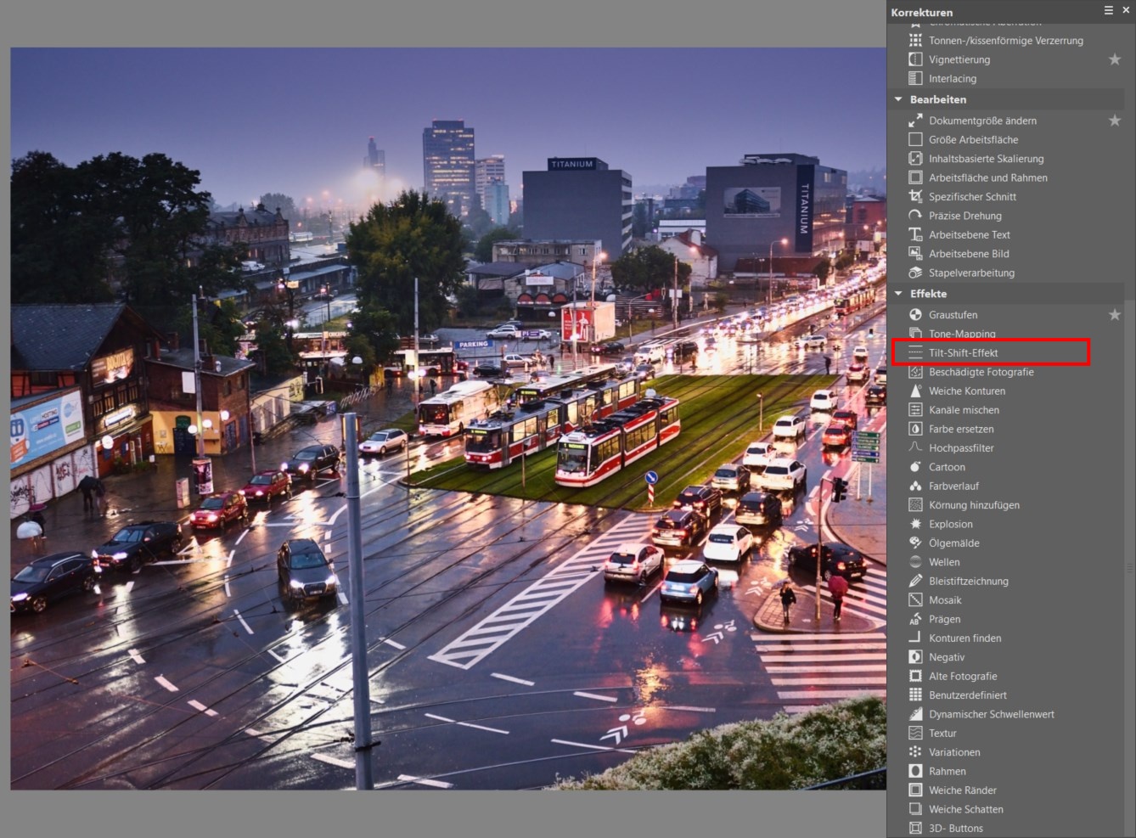Open Interlacing via its icon
Viewport: 1136px width, 838px height.
[915, 78]
